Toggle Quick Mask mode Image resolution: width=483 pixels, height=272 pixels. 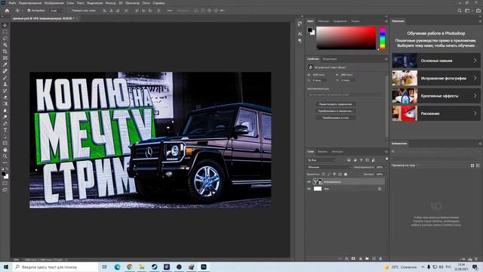click(x=5, y=183)
